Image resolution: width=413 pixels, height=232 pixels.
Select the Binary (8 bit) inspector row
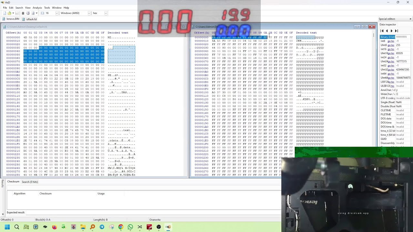(396, 37)
